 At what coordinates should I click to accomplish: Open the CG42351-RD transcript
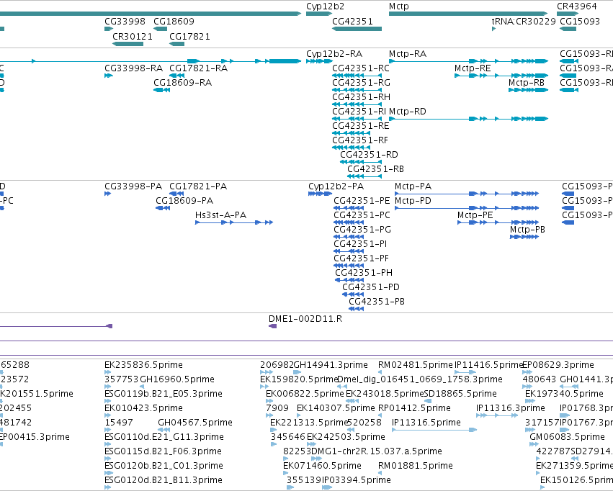tap(369, 155)
